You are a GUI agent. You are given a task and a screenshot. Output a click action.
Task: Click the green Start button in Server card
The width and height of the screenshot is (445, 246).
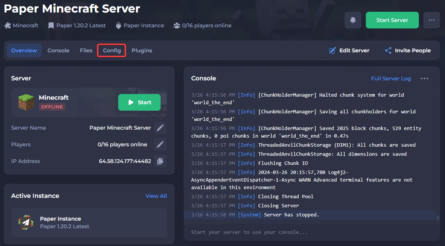[139, 102]
